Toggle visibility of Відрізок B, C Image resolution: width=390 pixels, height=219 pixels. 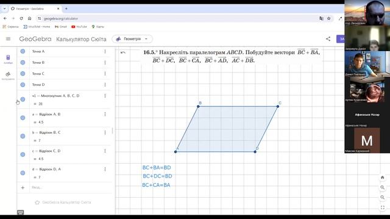23,136
